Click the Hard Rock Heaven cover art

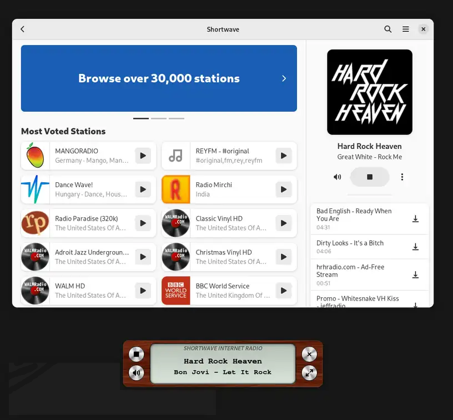tap(370, 92)
